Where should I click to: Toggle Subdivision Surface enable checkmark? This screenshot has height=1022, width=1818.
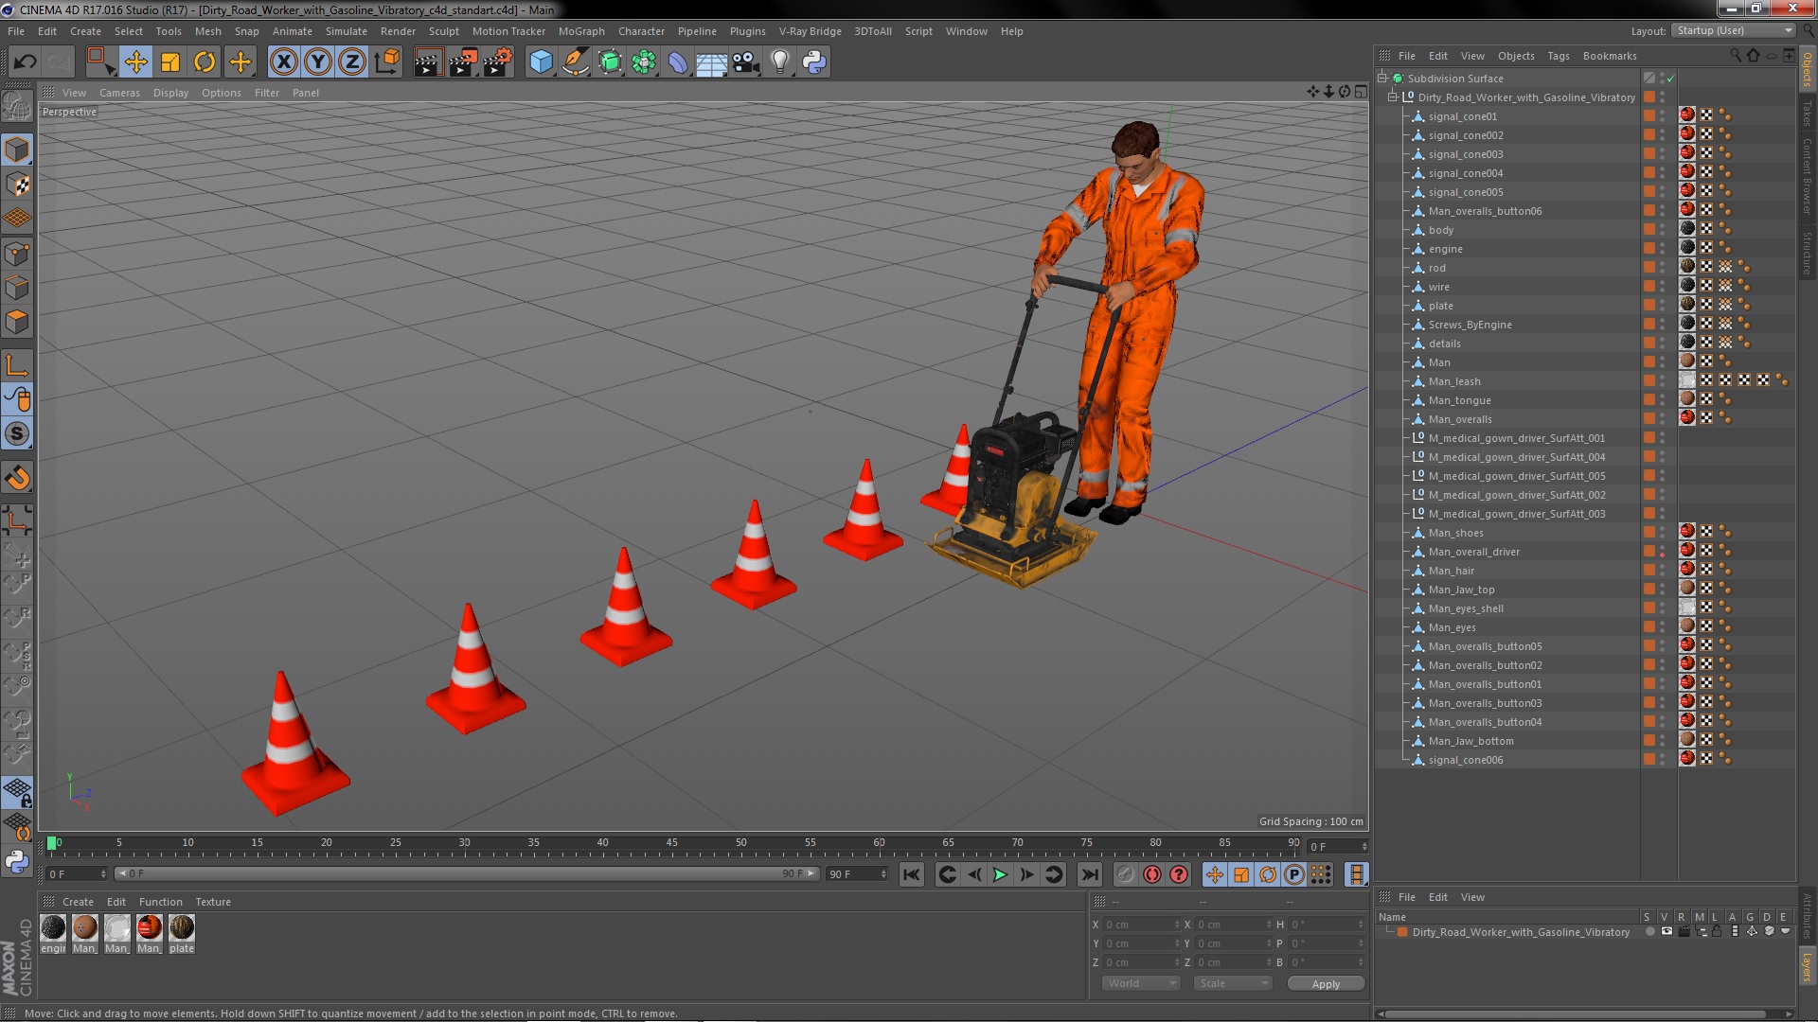coord(1671,79)
